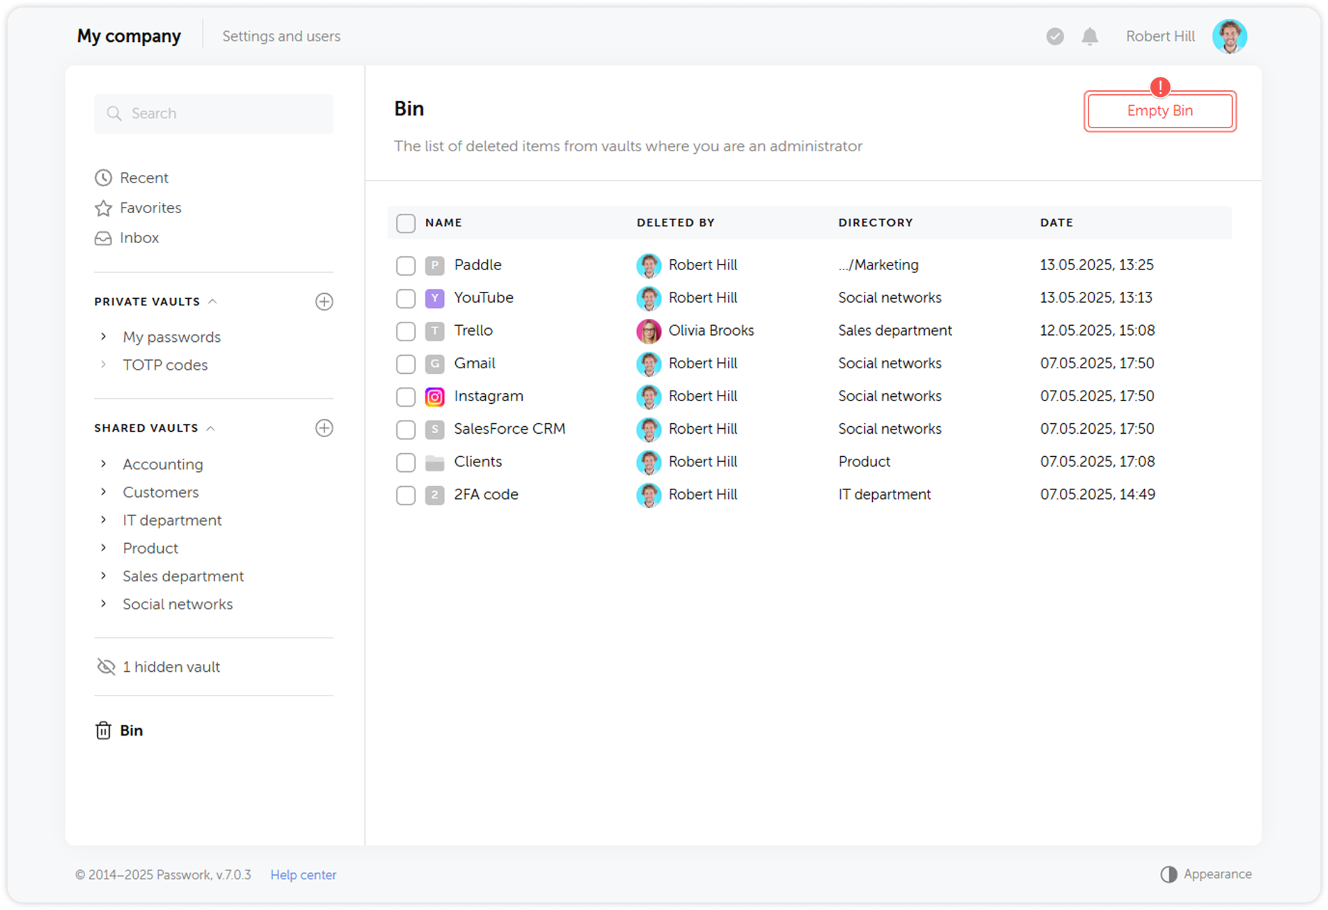Go to Settings and users

click(x=281, y=36)
